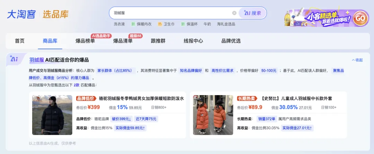This screenshot has height=154, width=374.
Task: Go to the 跟推群 tab
Action: [158, 41]
